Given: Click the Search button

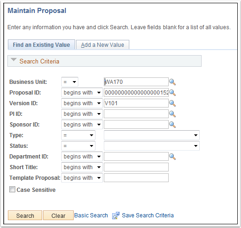Looking at the screenshot, I should [x=25, y=215].
